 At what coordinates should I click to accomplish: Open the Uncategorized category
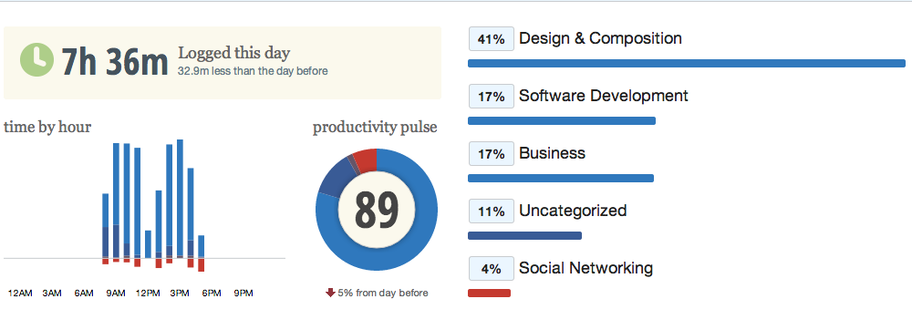coord(573,211)
